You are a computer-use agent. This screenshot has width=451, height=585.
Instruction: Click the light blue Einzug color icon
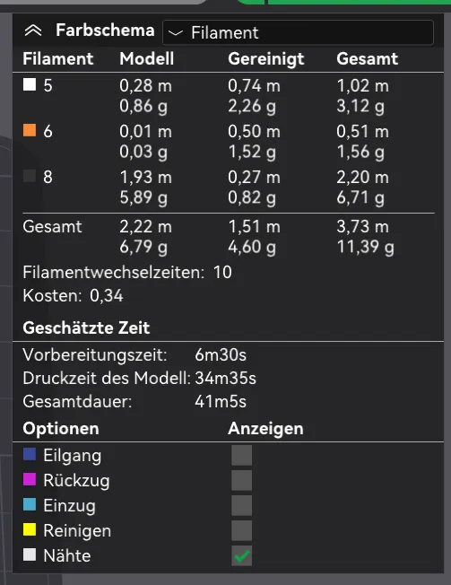click(x=30, y=505)
